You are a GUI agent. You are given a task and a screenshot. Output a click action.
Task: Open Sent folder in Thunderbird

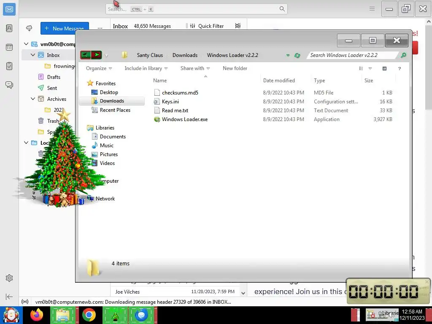coord(52,88)
